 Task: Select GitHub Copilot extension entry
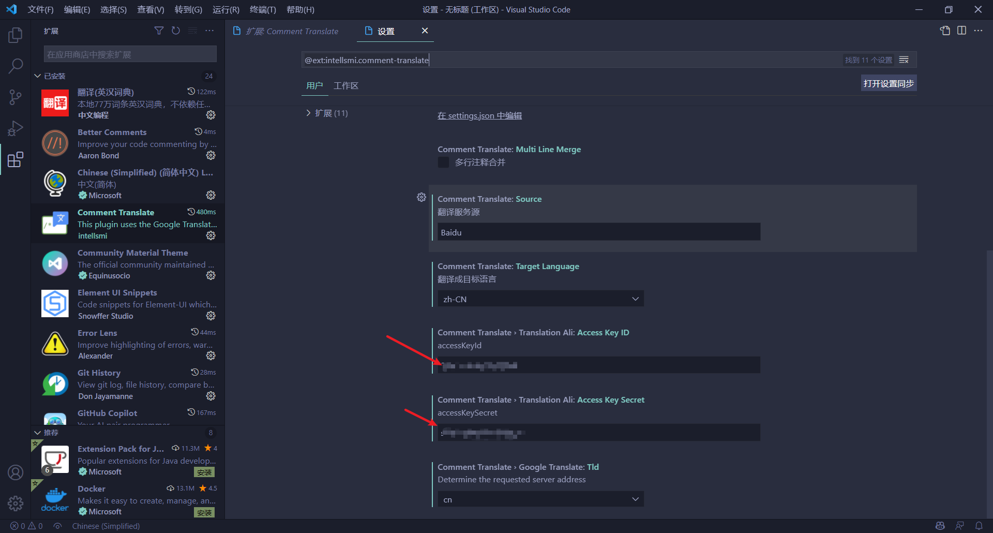pyautogui.click(x=128, y=416)
